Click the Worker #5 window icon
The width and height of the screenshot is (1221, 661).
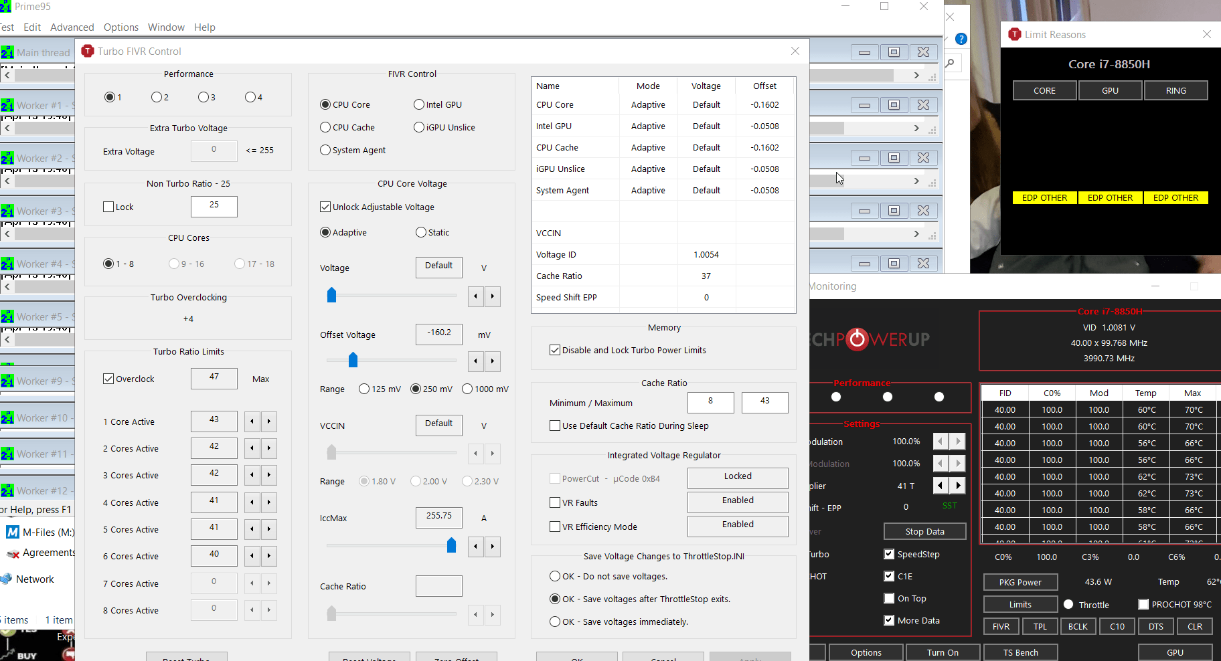[7, 316]
